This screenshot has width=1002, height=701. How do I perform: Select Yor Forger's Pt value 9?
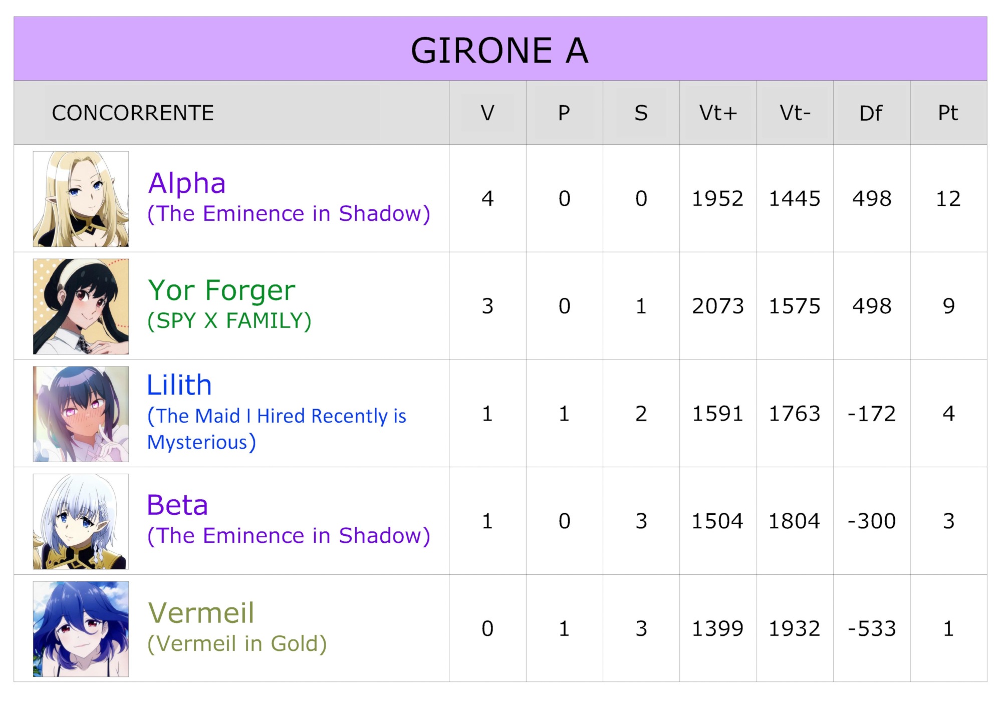click(948, 306)
